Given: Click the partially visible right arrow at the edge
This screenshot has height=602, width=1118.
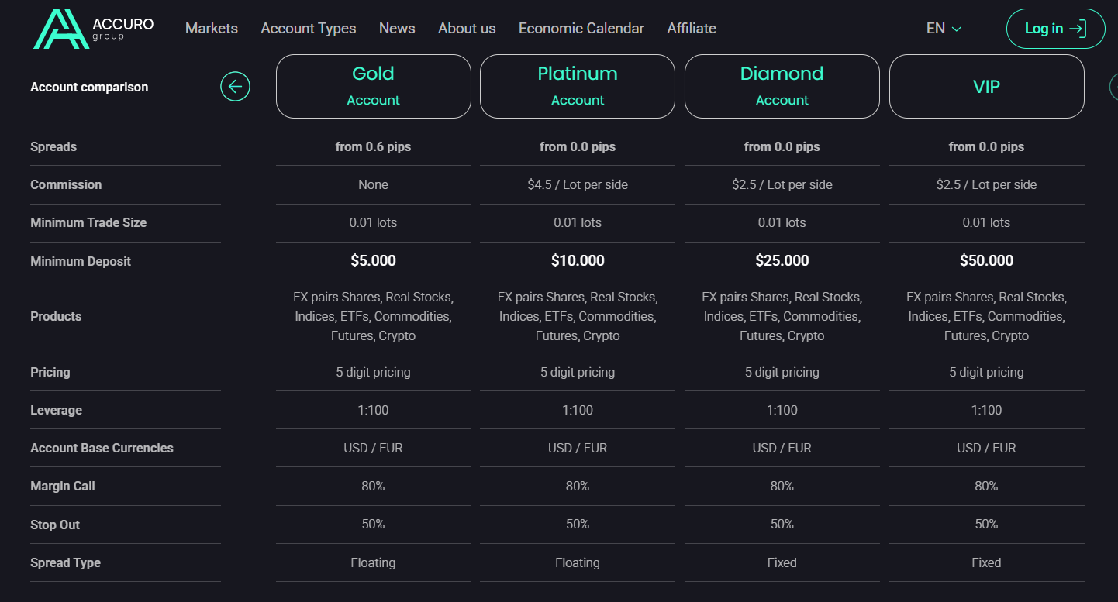Looking at the screenshot, I should 1113,87.
